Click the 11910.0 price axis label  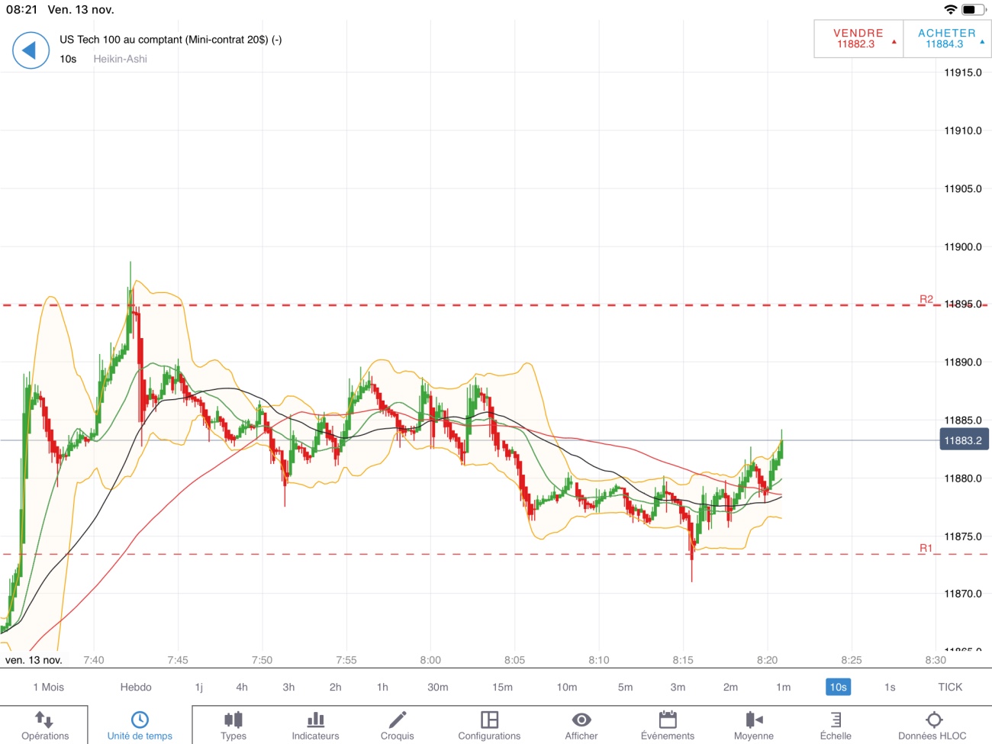point(963,130)
